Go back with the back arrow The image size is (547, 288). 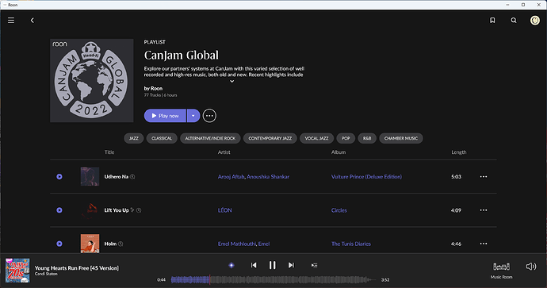33,21
